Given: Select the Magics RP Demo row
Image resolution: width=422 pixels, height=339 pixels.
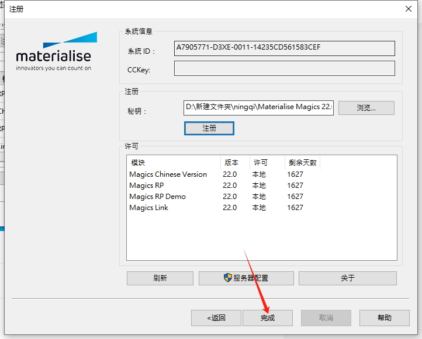Looking at the screenshot, I should (262, 197).
